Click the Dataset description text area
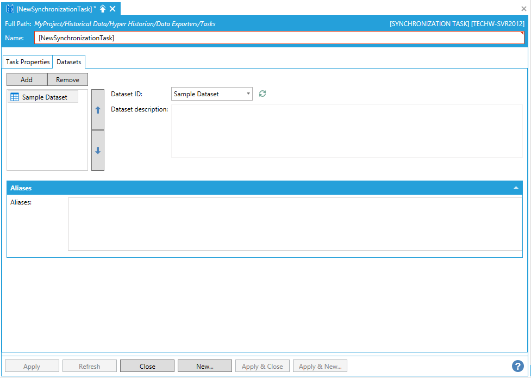Screen dimensions: 531x378 347,131
